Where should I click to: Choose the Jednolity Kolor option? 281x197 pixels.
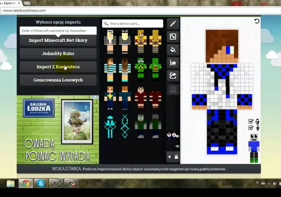click(x=58, y=53)
